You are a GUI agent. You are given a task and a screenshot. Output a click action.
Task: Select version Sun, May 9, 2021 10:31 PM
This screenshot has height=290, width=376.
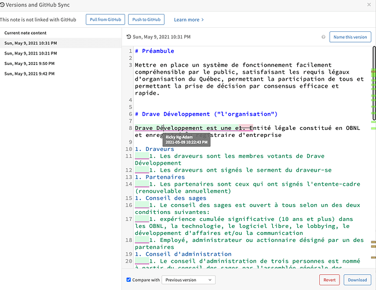point(60,43)
